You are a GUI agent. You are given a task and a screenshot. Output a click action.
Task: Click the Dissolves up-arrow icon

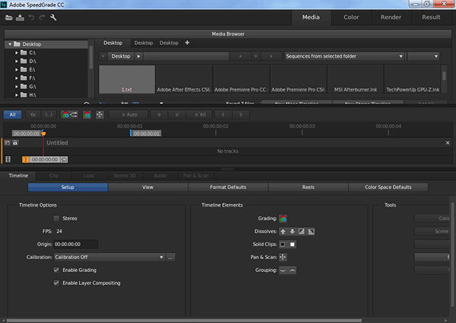(x=283, y=232)
